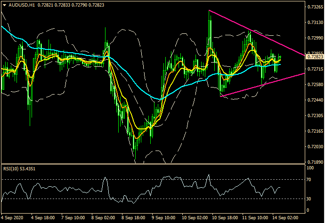
Task: Click the 4 Sep 2020 date label
Action: coord(13,218)
